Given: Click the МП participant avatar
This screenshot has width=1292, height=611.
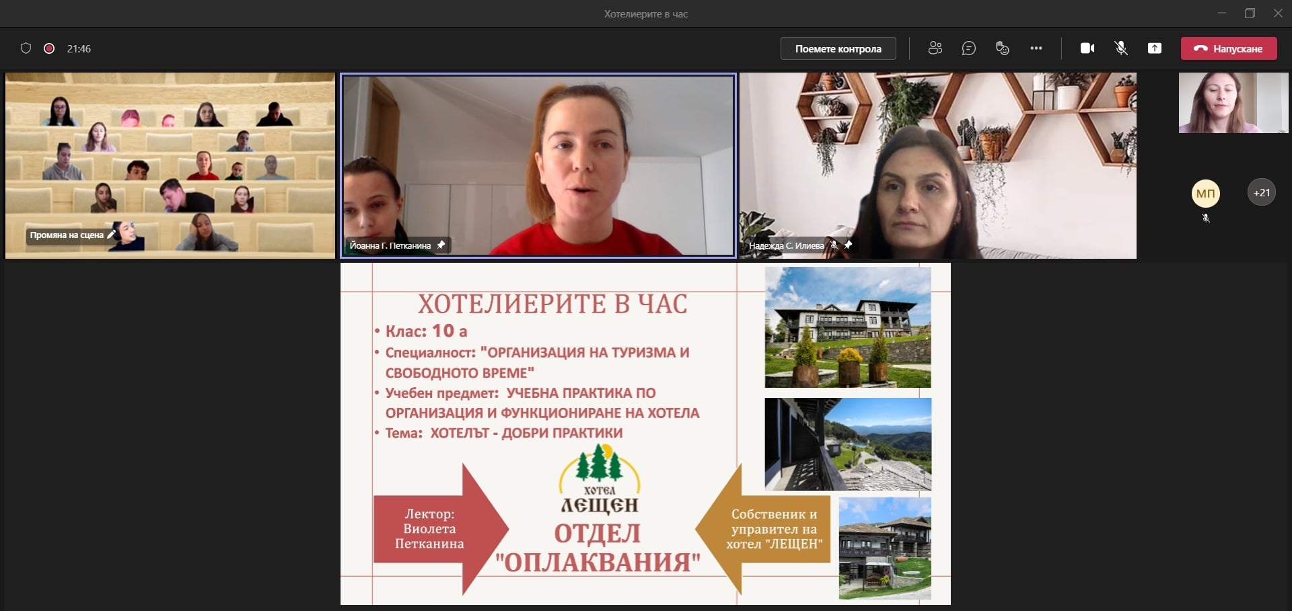Looking at the screenshot, I should click(1205, 194).
